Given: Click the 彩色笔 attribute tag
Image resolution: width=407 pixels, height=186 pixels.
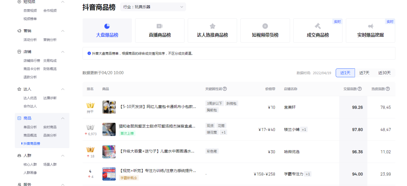Looking at the screenshot, I should pyautogui.click(x=212, y=151).
